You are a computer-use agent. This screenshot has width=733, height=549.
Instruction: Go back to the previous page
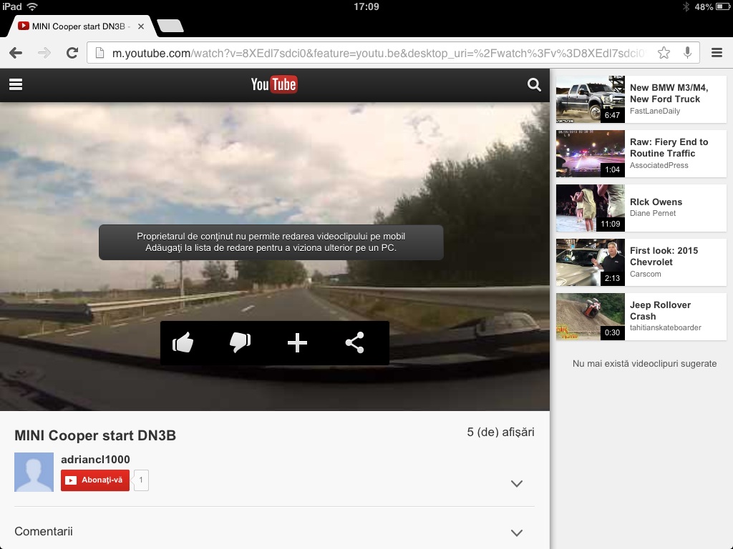(x=16, y=53)
